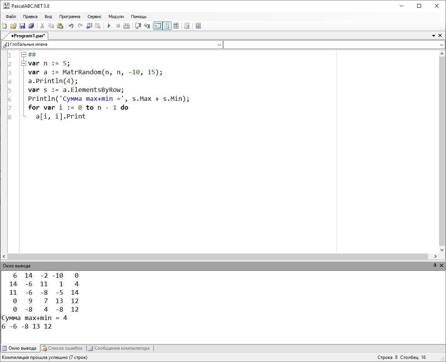This screenshot has width=446, height=362.
Task: Click the ABC C+ intellisense icon
Action: tap(176, 26)
